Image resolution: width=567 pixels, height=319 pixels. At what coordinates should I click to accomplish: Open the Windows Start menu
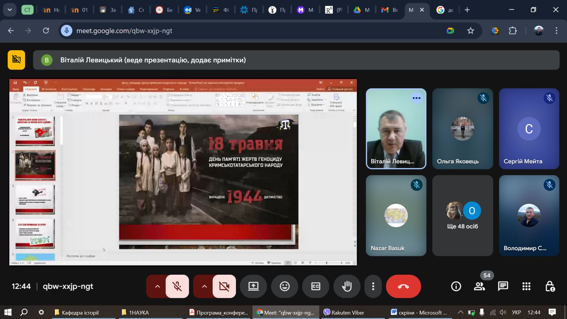point(8,312)
